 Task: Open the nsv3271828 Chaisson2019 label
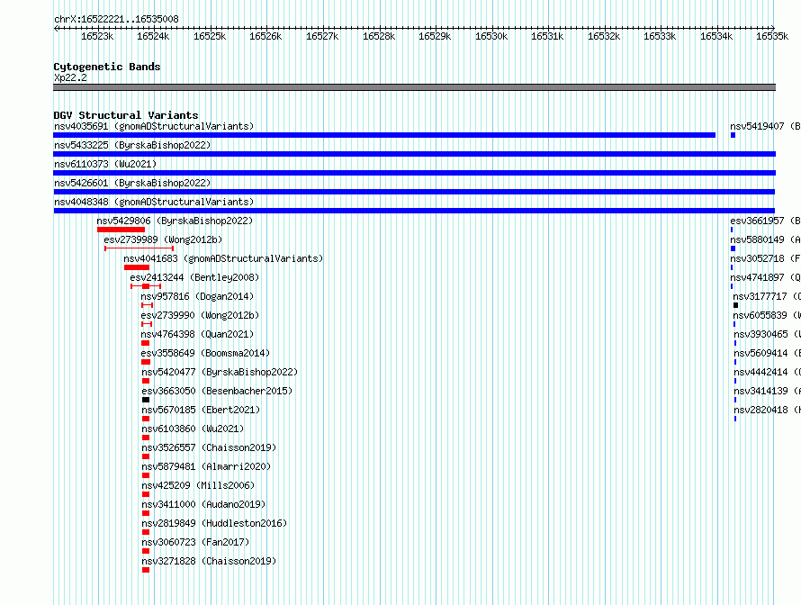209,561
